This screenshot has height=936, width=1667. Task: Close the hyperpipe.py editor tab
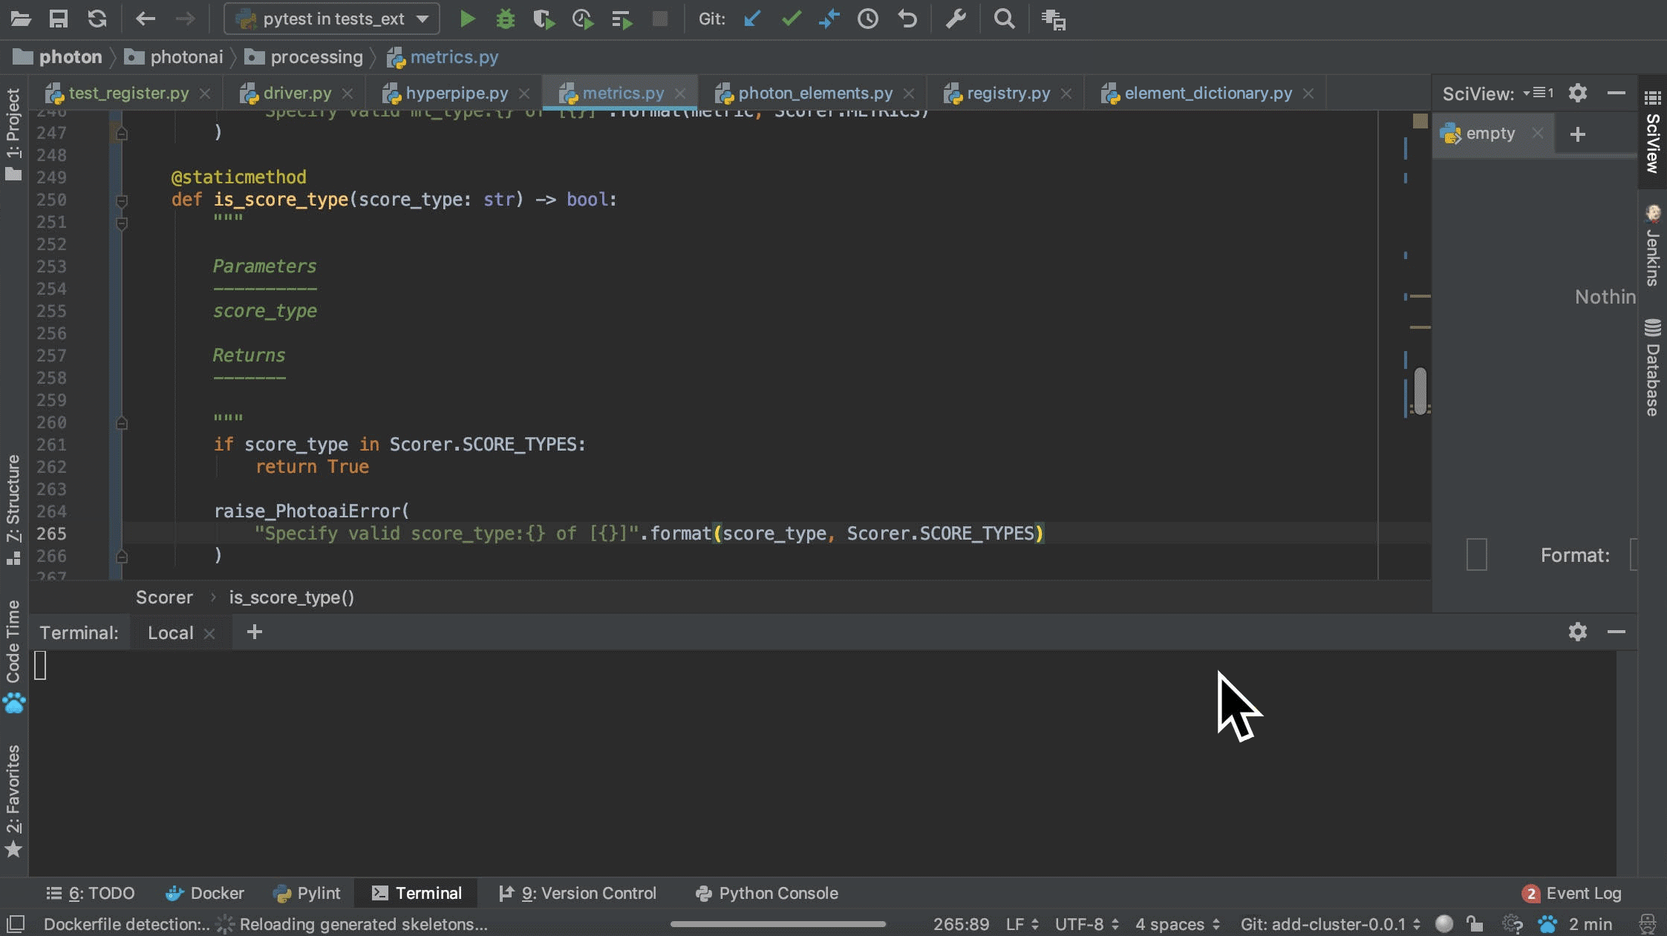click(524, 94)
